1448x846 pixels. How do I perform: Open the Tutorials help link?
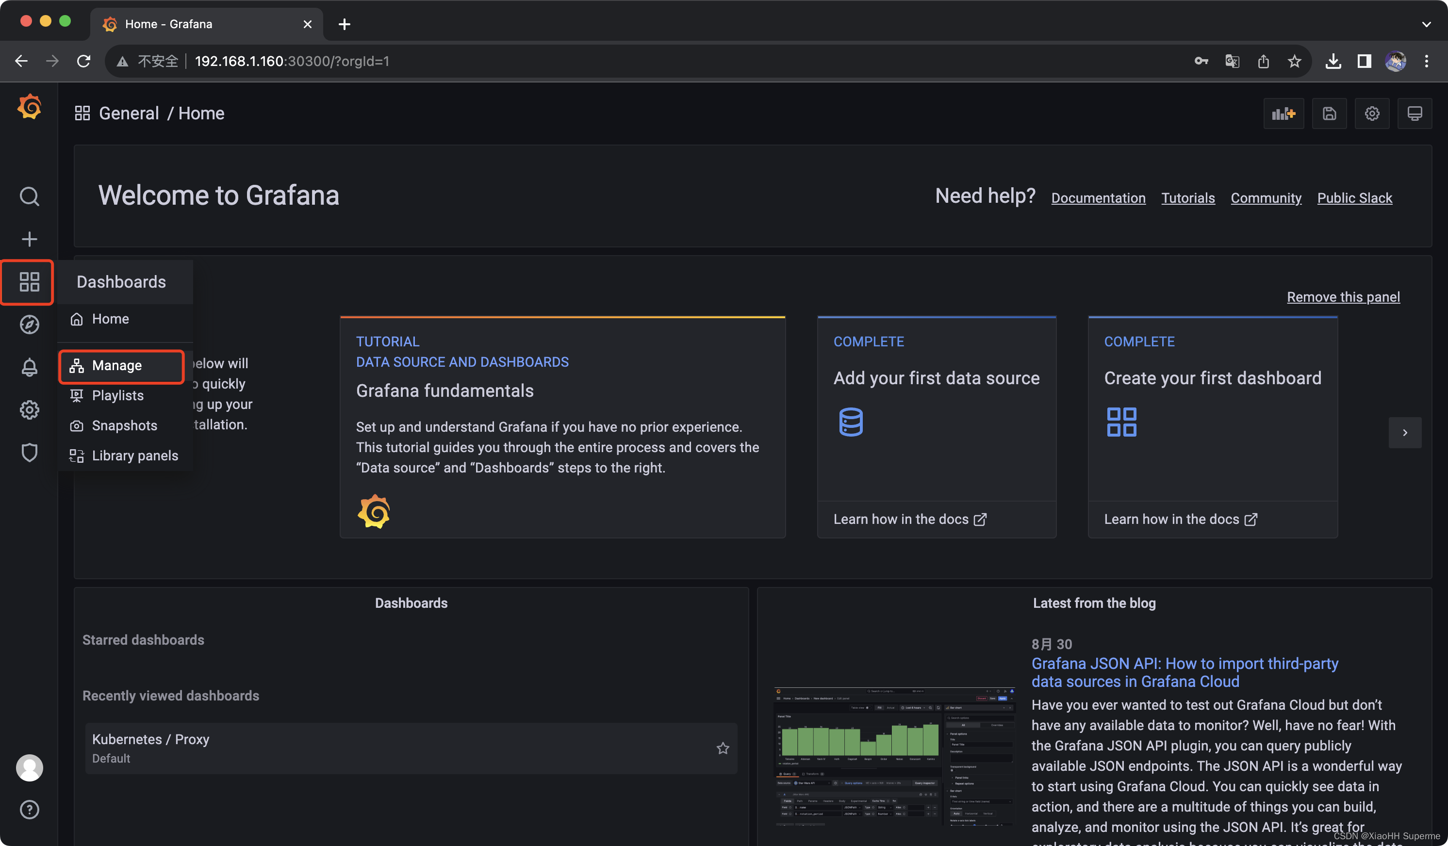(1188, 198)
